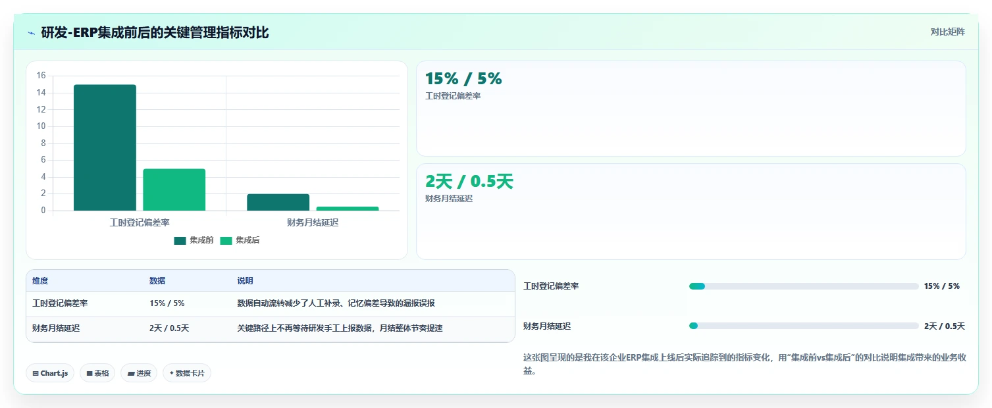Click the tall 集成前 bar for 工时登记偏差率
The height and width of the screenshot is (408, 992).
pos(105,147)
